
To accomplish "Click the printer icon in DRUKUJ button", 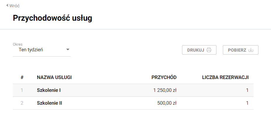I will [x=209, y=50].
